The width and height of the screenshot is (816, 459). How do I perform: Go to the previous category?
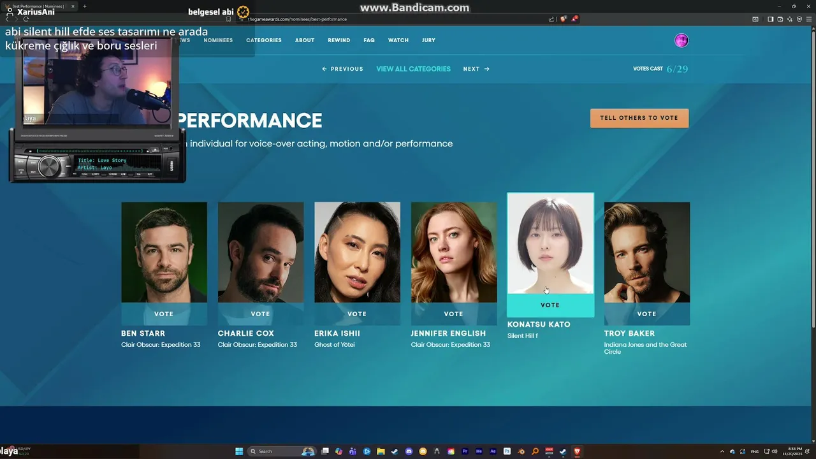point(342,69)
